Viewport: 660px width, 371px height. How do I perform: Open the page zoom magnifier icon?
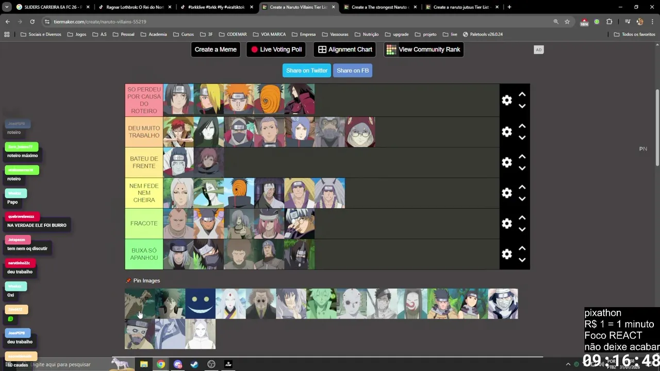click(556, 22)
